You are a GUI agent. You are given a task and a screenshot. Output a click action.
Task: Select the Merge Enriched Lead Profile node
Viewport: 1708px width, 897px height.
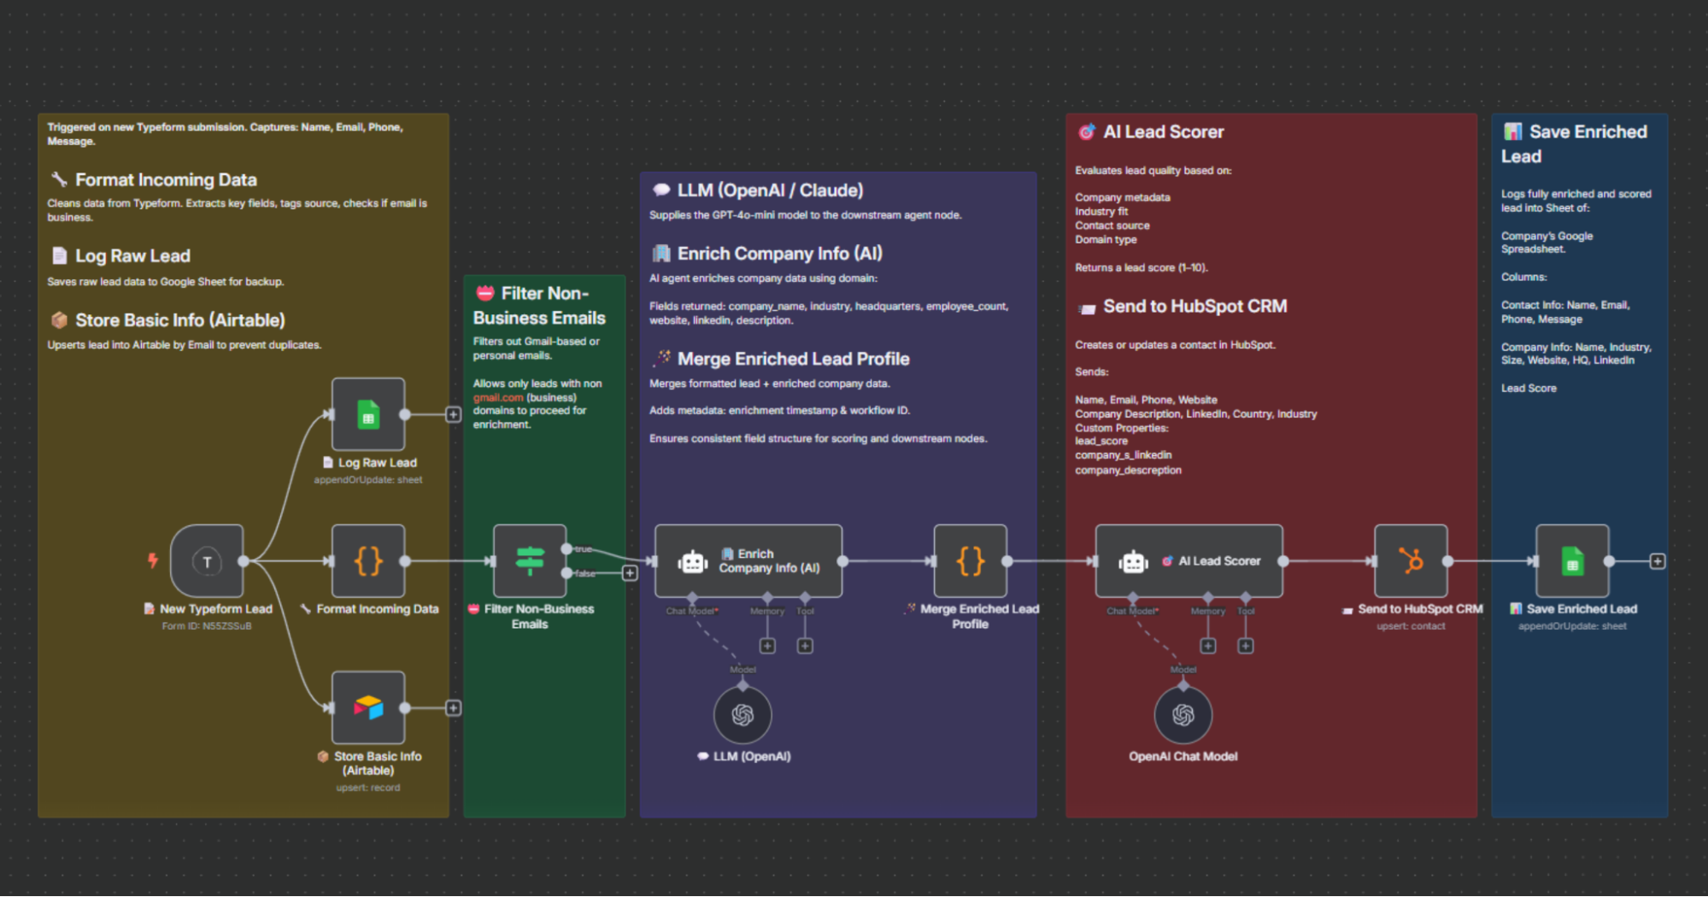pyautogui.click(x=970, y=561)
